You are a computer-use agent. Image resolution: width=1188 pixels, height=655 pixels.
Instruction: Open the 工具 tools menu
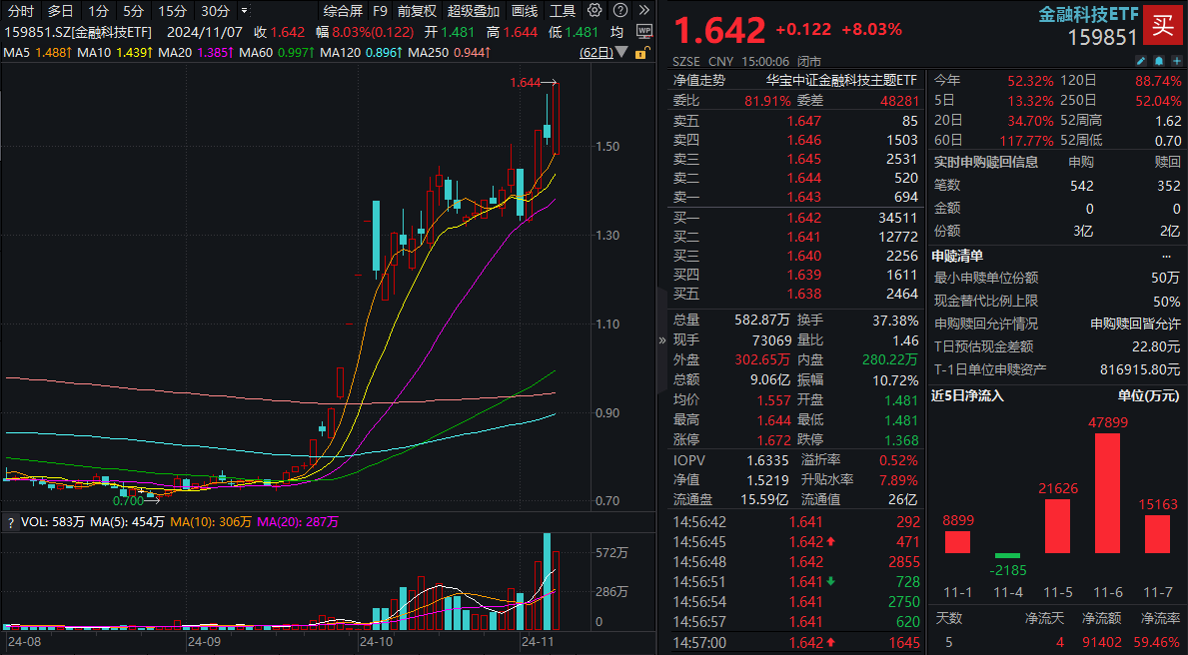coord(563,11)
